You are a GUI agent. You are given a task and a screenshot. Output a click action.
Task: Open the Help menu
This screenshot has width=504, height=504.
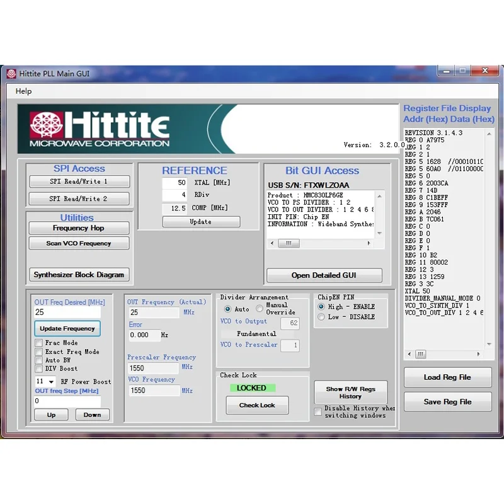tap(23, 91)
